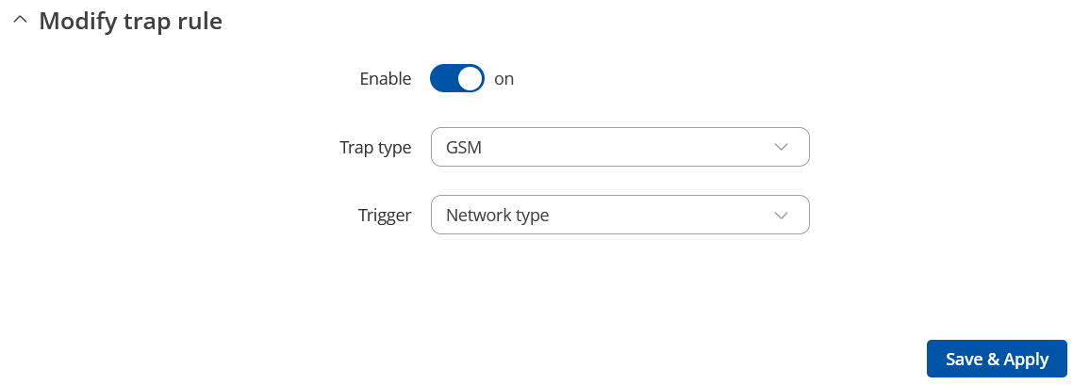The height and width of the screenshot is (385, 1073).
Task: Click the Trigger dropdown chevron arrow
Action: pyautogui.click(x=781, y=215)
